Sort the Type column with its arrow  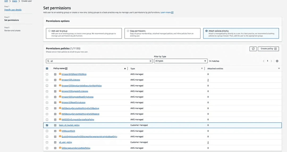[202, 69]
